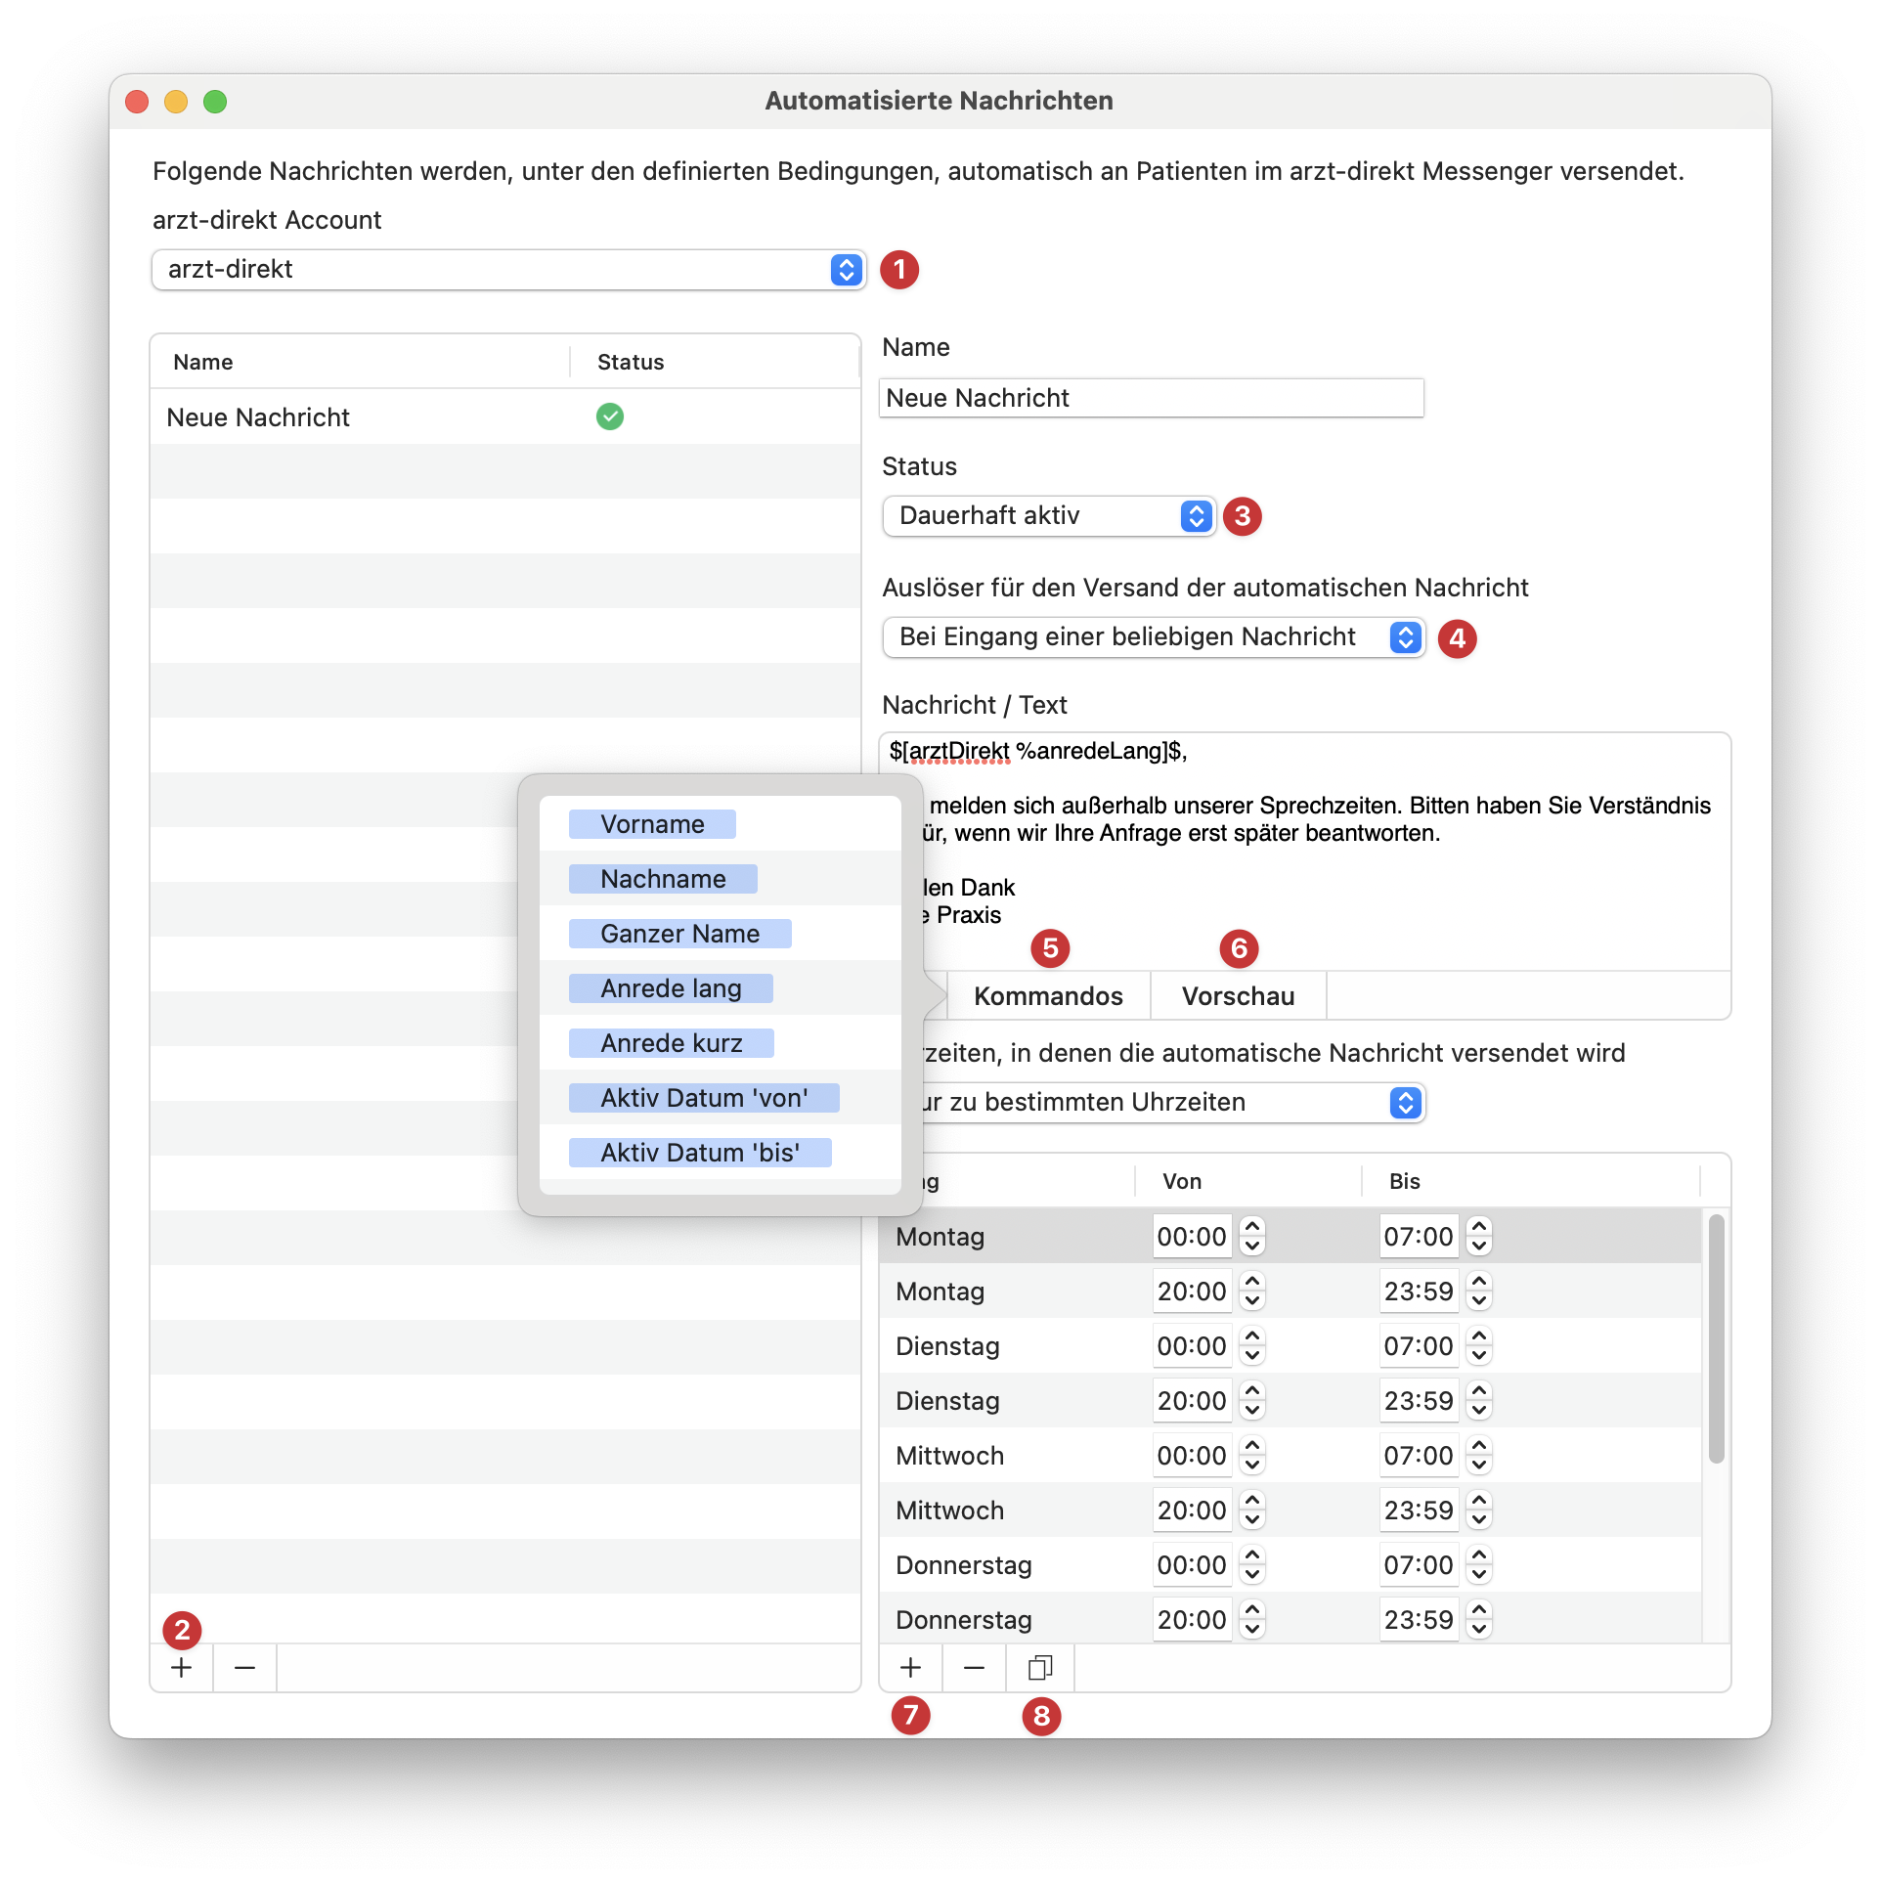Click first Montag Von time field 00:00
1881x1883 pixels.
[x=1192, y=1237]
